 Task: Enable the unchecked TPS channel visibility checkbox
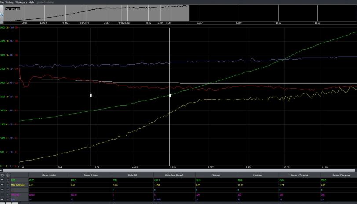[2, 194]
